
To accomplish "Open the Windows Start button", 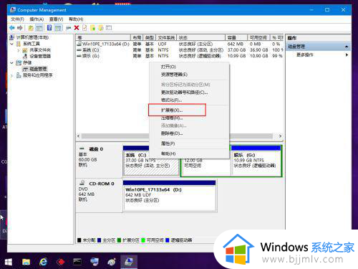I will 9,262.
